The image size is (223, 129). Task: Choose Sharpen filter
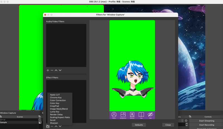pyautogui.click(x=54, y=123)
